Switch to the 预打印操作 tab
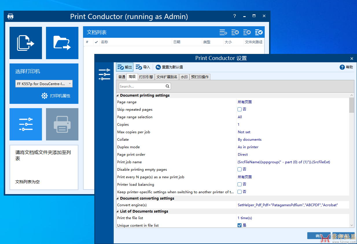Screen dimensions: 357x244 (200, 77)
